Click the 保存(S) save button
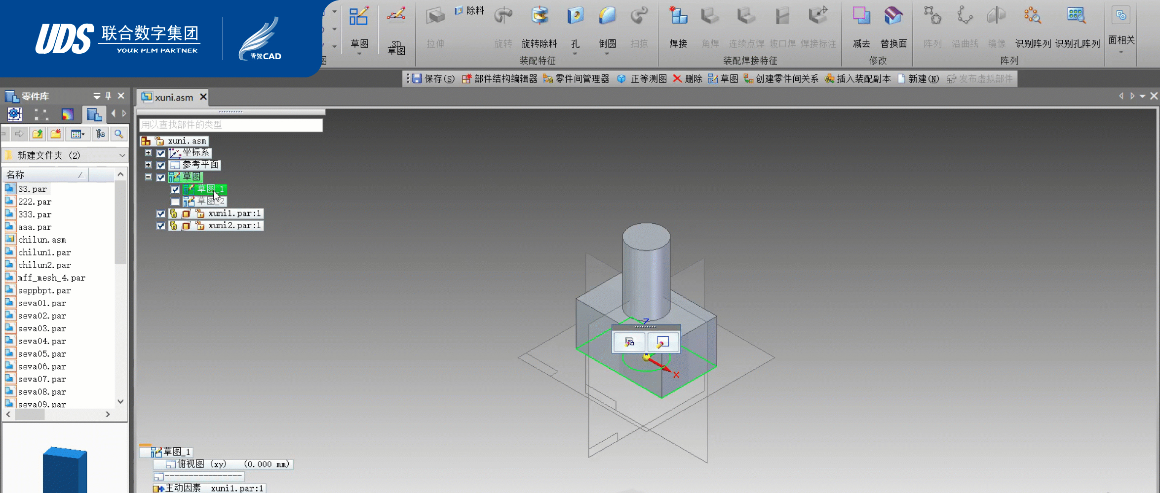The image size is (1160, 493). (x=433, y=79)
